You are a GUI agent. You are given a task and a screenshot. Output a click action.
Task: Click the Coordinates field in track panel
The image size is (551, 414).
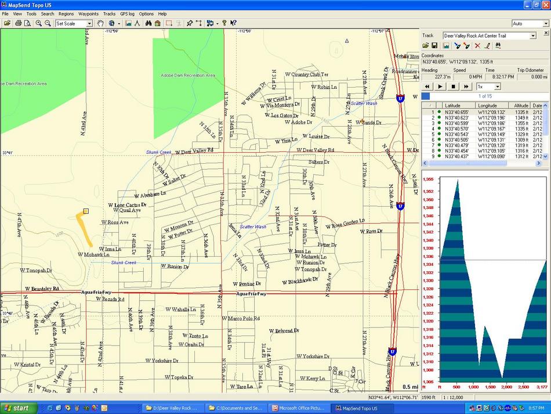[485, 62]
